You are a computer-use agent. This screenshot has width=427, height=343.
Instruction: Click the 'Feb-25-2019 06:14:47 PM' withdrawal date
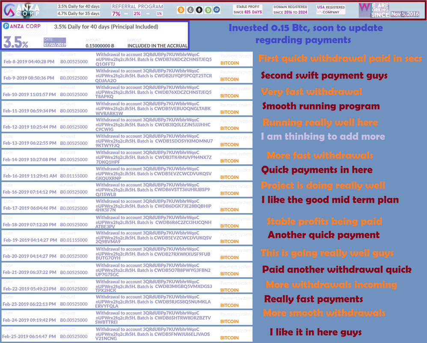29,337
